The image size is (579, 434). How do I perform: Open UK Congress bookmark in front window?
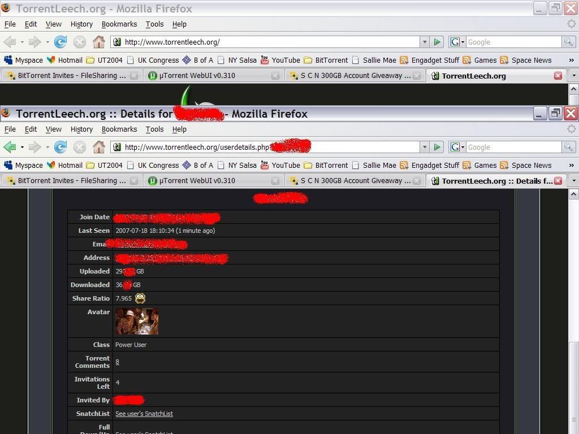[x=153, y=166]
